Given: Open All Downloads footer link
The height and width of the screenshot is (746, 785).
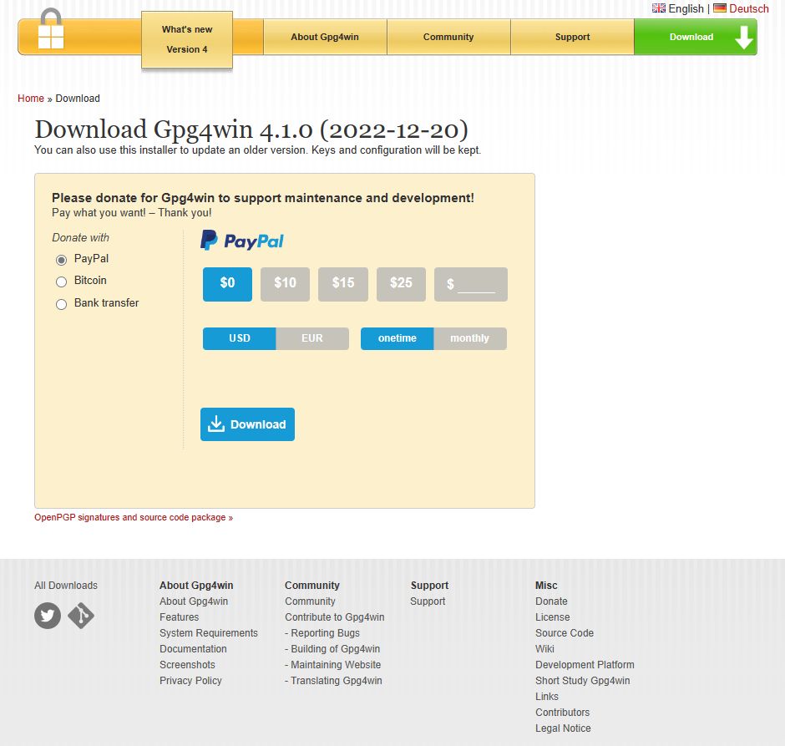Looking at the screenshot, I should (66, 586).
